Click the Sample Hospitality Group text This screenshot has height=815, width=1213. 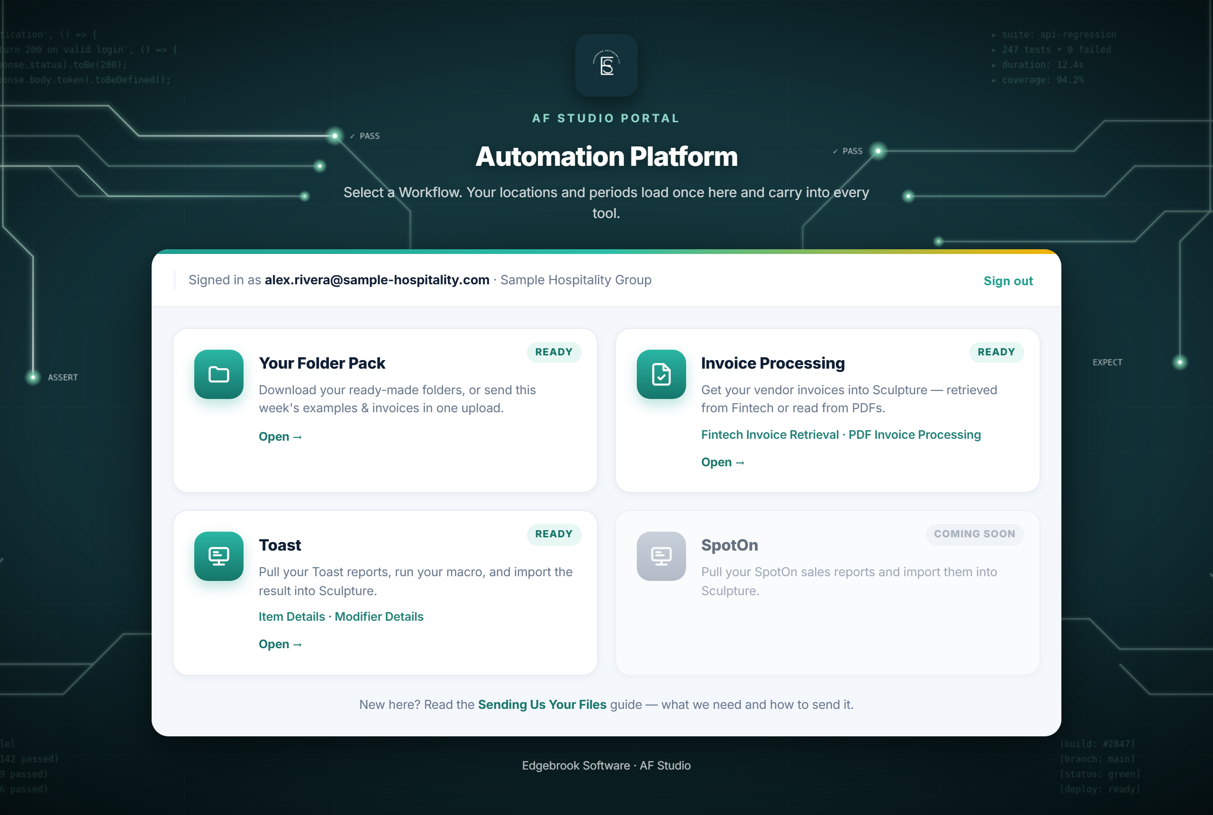[576, 280]
